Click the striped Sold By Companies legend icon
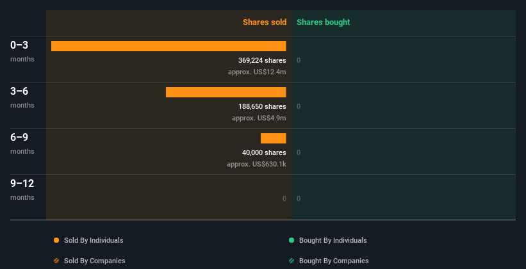The image size is (526, 269). [x=56, y=261]
